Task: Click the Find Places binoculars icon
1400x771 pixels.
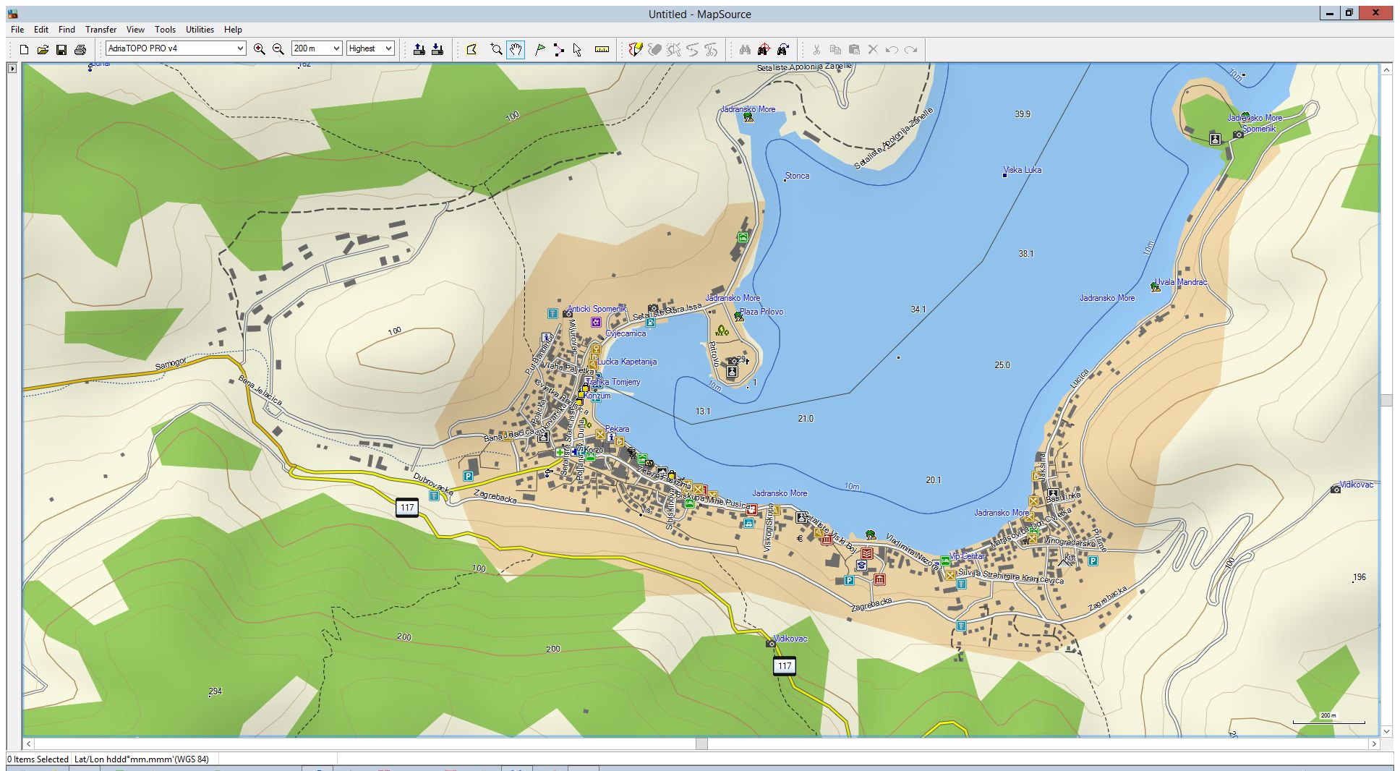Action: (x=745, y=49)
